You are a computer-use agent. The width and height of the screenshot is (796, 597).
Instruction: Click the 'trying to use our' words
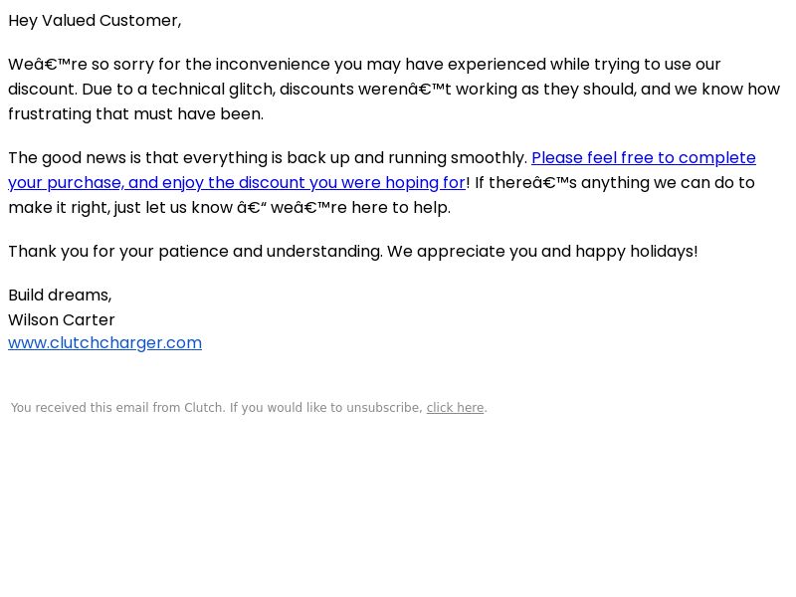point(658,65)
